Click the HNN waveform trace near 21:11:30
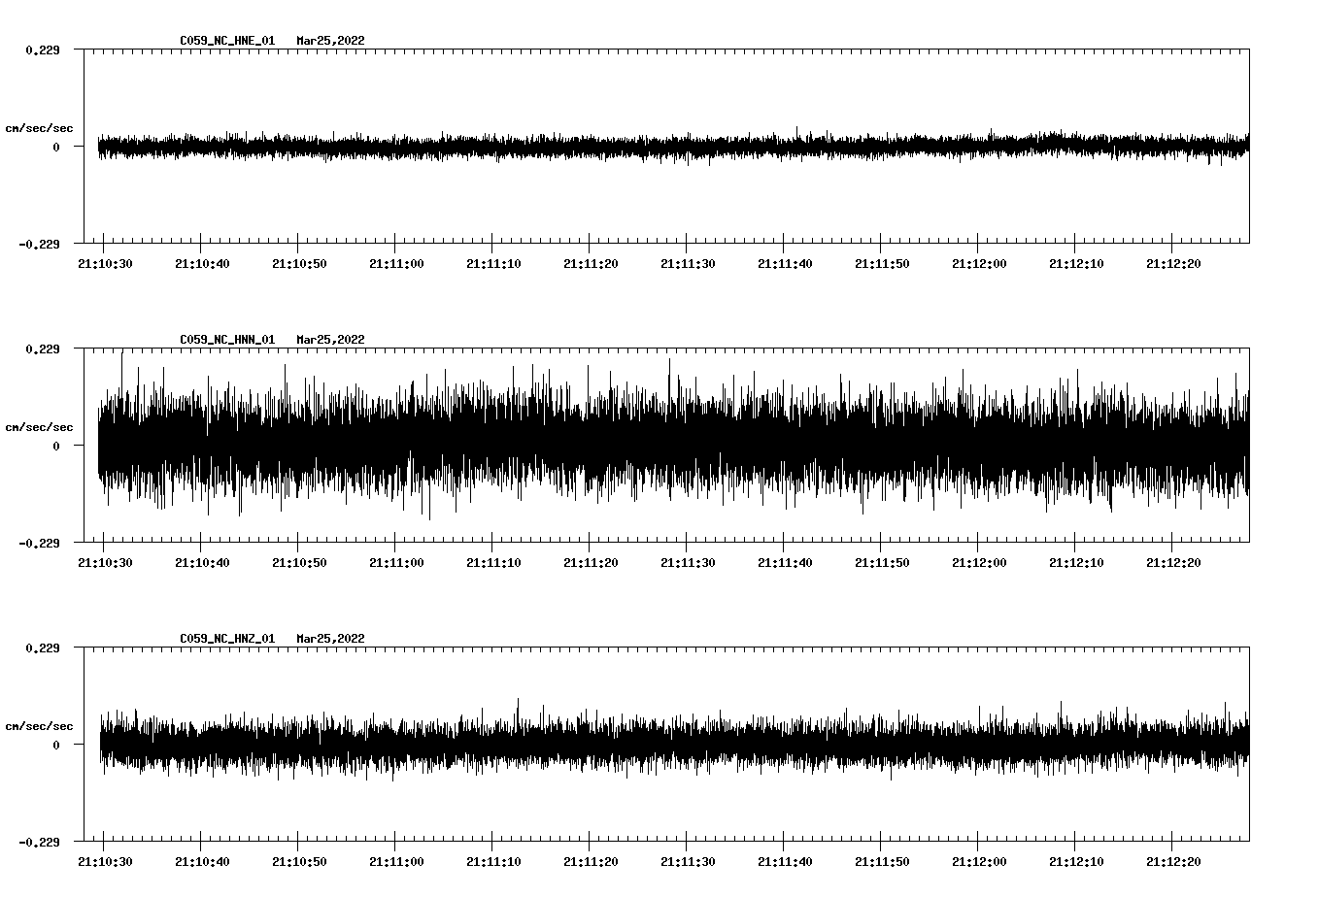1319x897 pixels. 687,446
